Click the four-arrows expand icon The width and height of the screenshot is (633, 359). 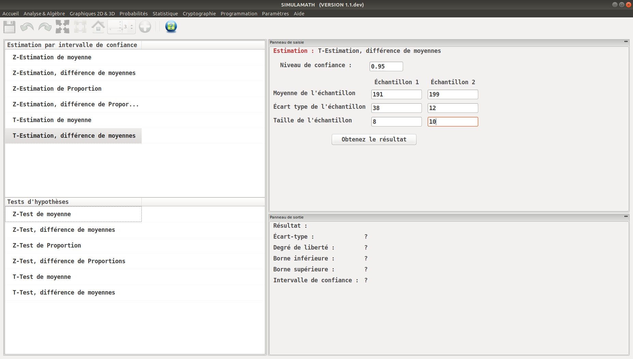pos(63,27)
